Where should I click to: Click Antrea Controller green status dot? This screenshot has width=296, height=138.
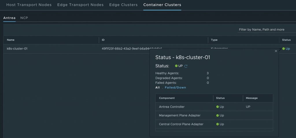click(217, 107)
